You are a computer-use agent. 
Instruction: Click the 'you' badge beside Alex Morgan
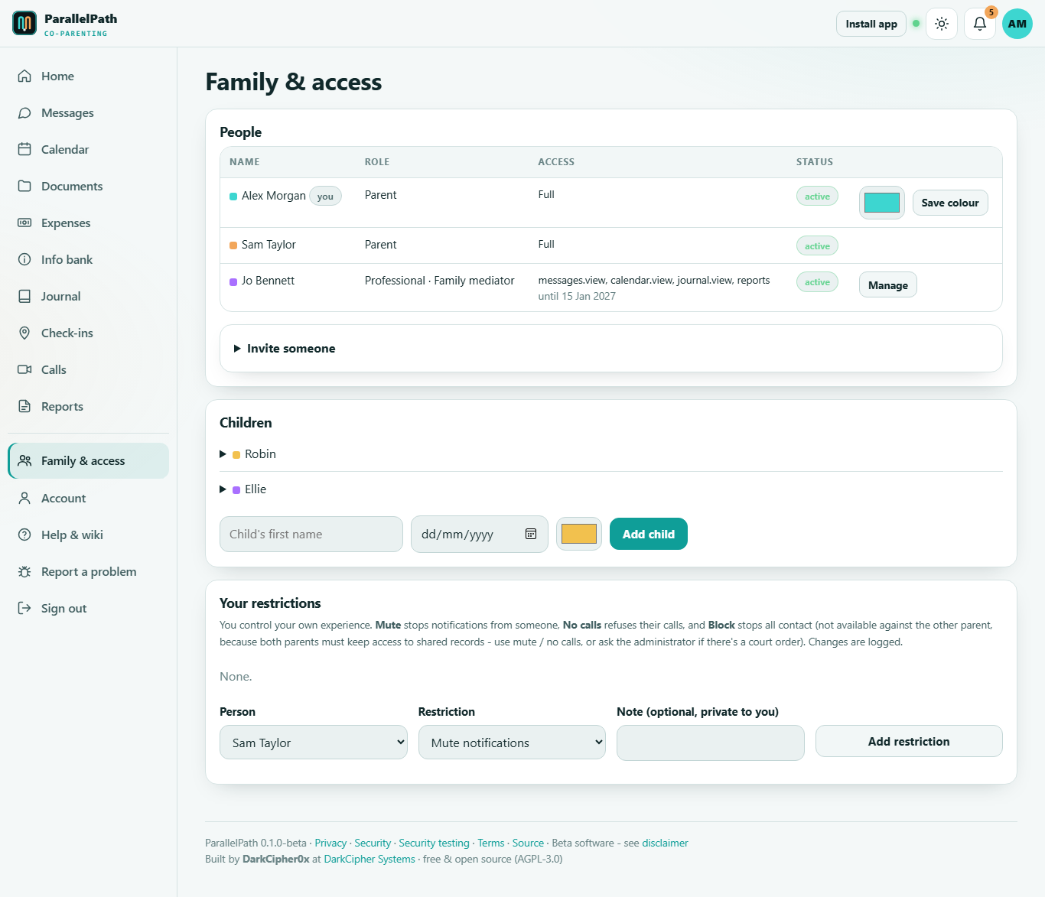click(x=325, y=197)
